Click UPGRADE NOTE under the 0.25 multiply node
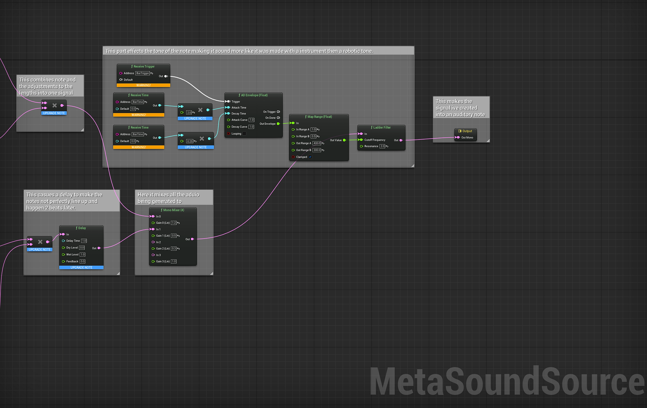647x408 pixels. click(196, 147)
